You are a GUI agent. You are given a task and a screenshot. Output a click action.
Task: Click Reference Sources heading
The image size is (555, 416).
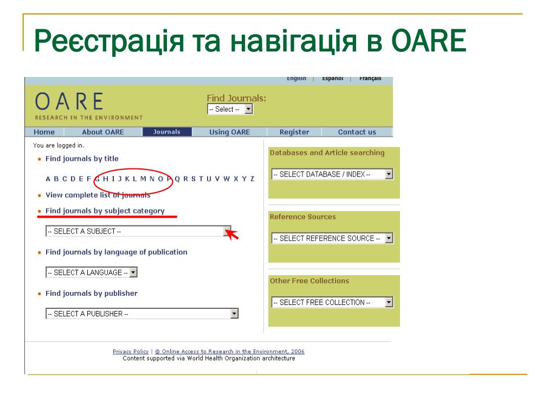[302, 217]
